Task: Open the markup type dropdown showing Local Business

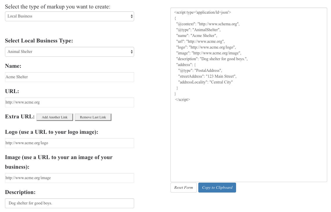Action: (69, 16)
